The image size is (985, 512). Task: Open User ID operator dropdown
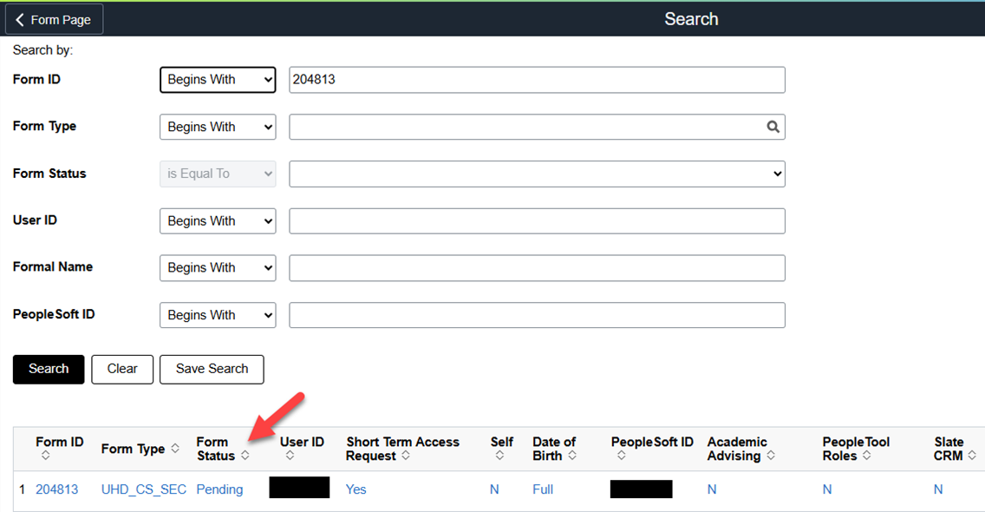(218, 220)
